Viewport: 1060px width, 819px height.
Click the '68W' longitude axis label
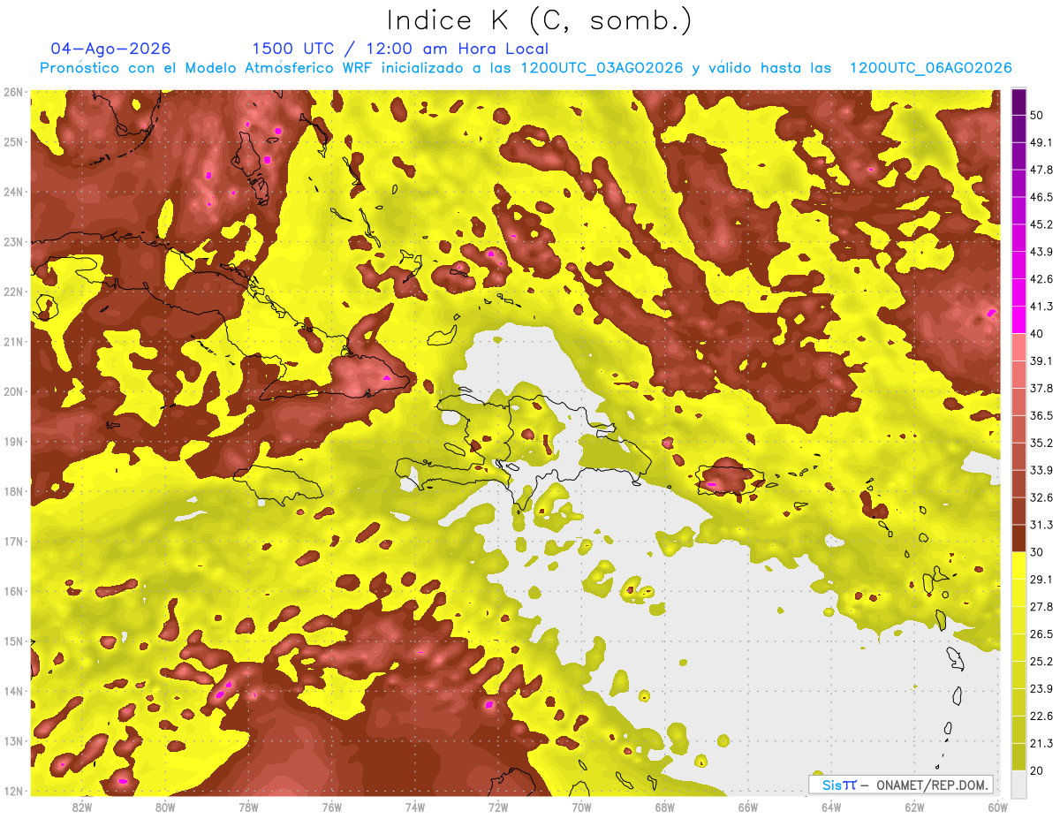click(665, 807)
